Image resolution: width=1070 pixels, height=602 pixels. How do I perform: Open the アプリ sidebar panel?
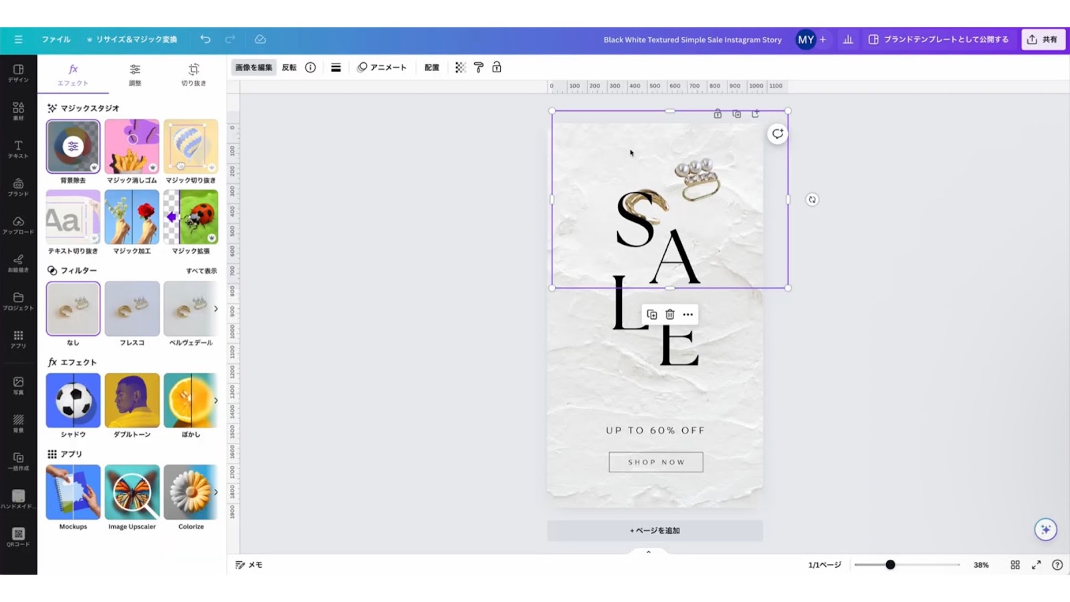18,340
